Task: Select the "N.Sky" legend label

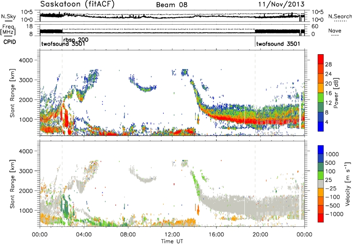Action: tap(8, 16)
